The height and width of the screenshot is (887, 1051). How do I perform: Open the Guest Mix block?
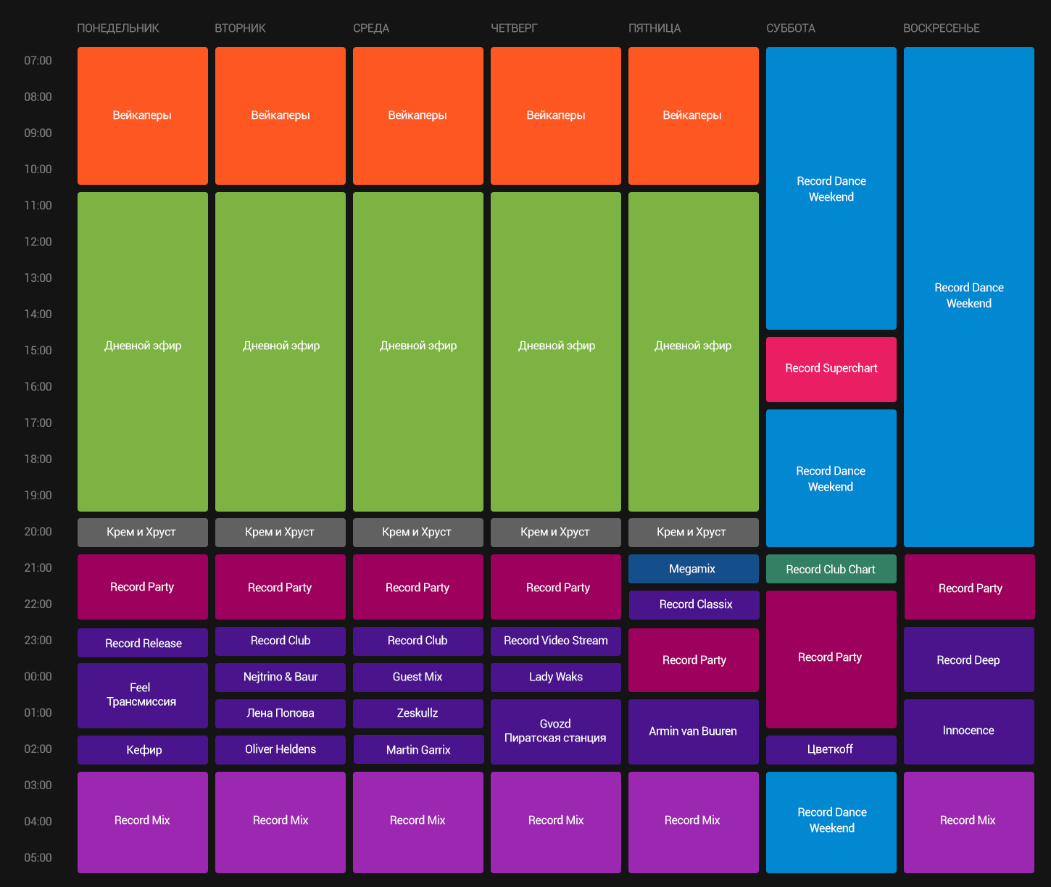click(x=418, y=678)
